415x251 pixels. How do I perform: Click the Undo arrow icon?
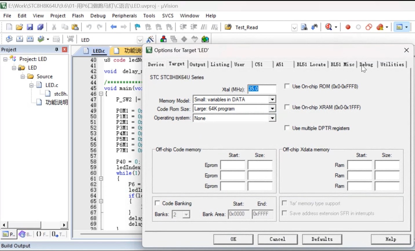[x=89, y=27]
